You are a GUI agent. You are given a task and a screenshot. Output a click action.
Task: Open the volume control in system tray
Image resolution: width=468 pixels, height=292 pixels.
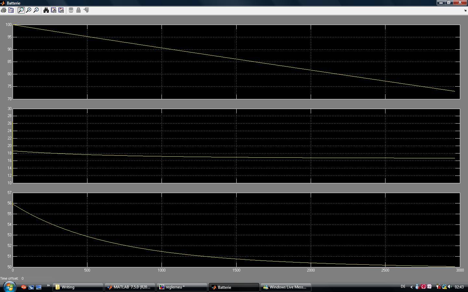tap(450, 287)
